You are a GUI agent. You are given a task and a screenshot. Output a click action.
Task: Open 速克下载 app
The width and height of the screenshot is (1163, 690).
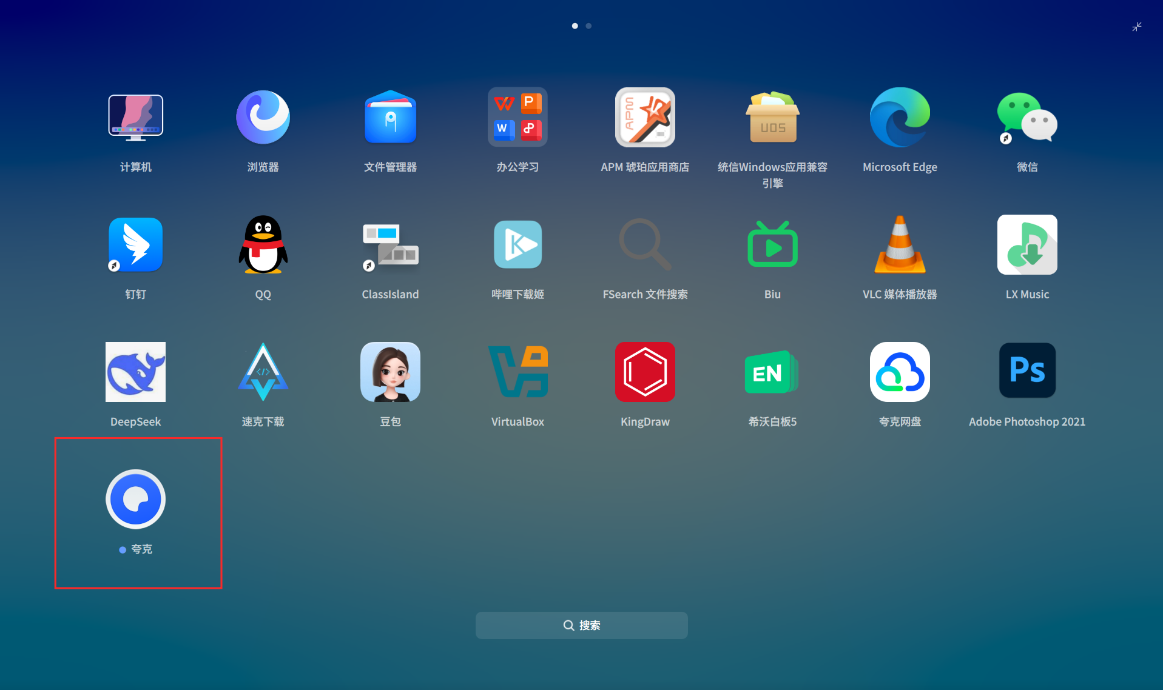point(263,372)
